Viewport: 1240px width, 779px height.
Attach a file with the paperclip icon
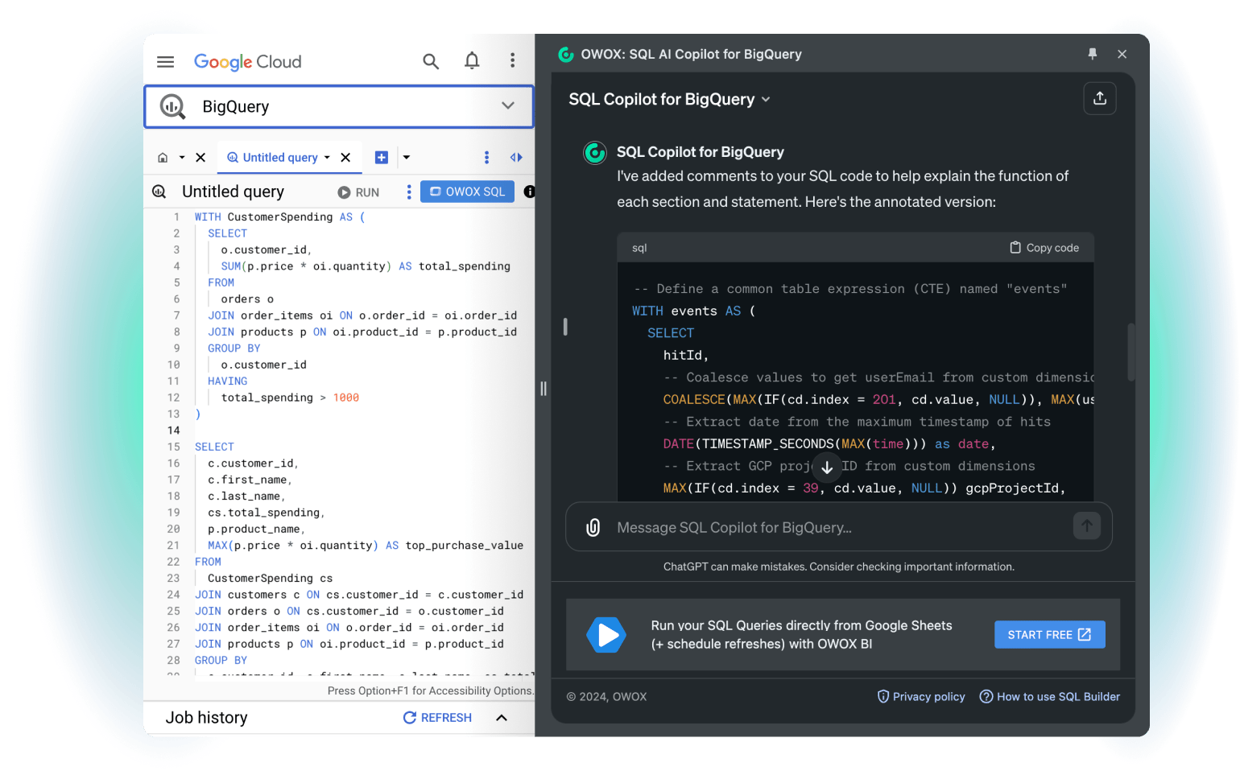click(x=593, y=527)
